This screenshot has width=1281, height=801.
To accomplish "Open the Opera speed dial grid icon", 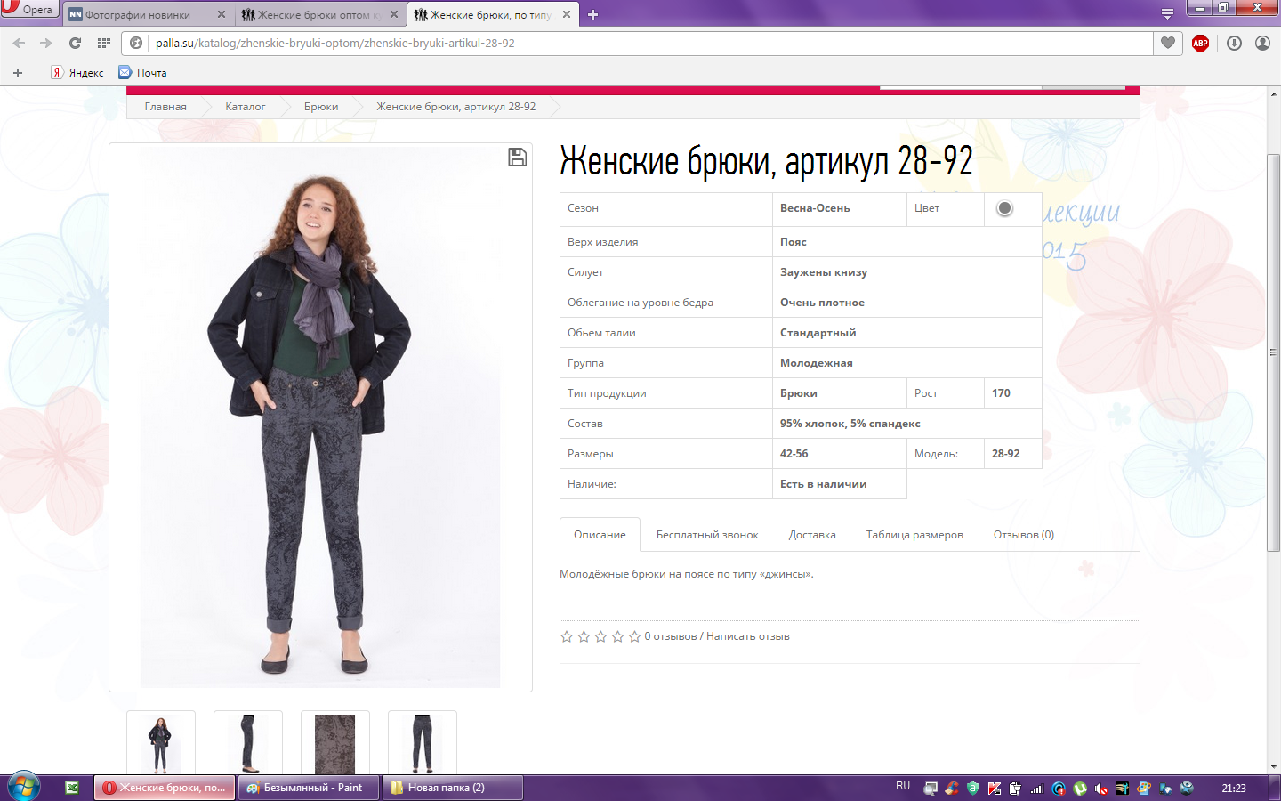I will (104, 43).
